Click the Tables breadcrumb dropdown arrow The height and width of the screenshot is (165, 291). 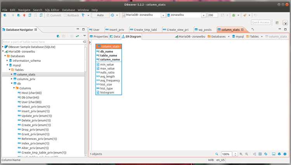point(262,37)
